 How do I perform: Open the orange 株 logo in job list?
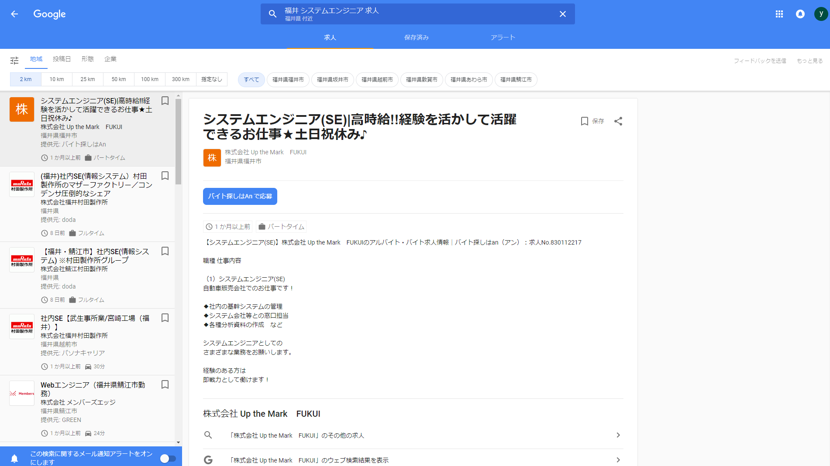[22, 109]
